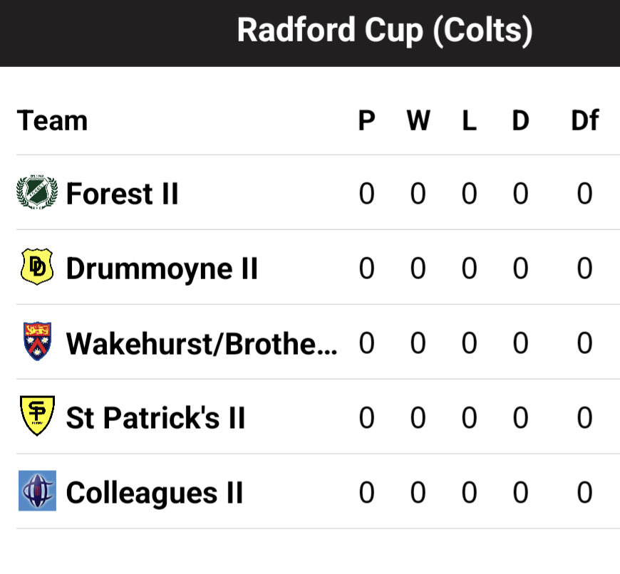Viewport: 620px width, 574px height.
Task: Select the truncated Wakehurst/Brothers team name
Action: 202,343
